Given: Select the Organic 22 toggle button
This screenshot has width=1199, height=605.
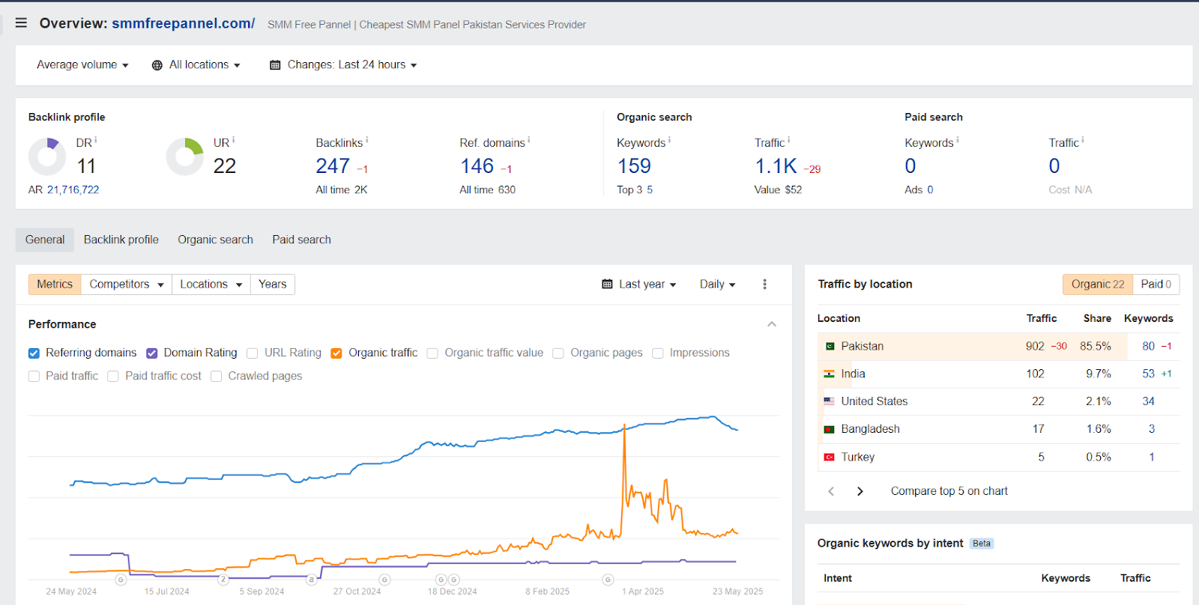Looking at the screenshot, I should point(1098,285).
